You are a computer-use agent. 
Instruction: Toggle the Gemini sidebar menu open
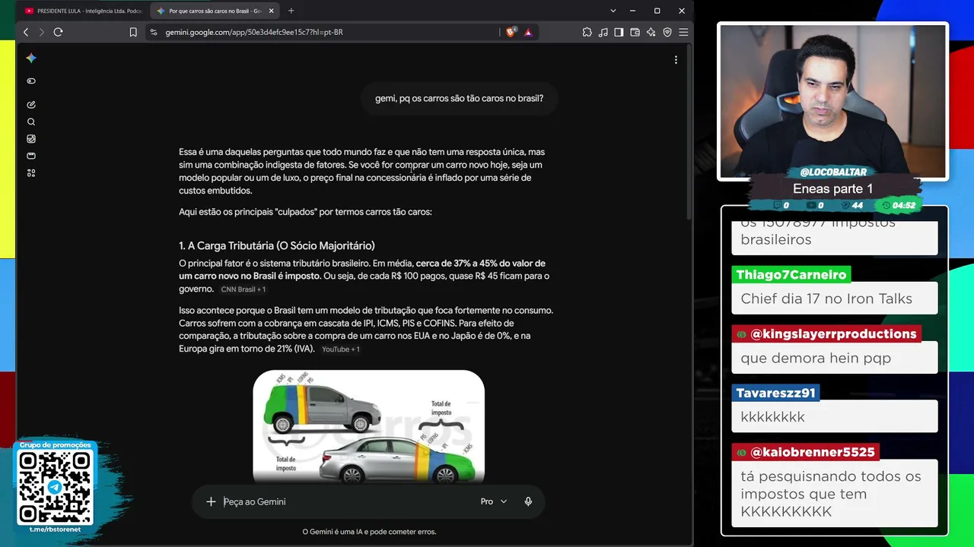tap(31, 81)
